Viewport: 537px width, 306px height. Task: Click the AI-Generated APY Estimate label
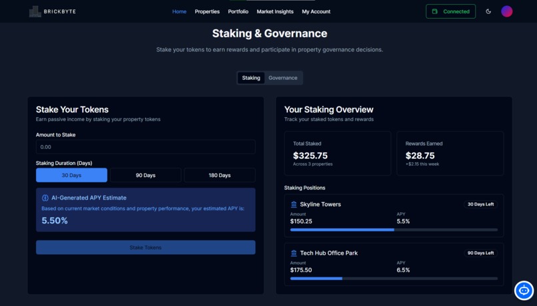[89, 198]
